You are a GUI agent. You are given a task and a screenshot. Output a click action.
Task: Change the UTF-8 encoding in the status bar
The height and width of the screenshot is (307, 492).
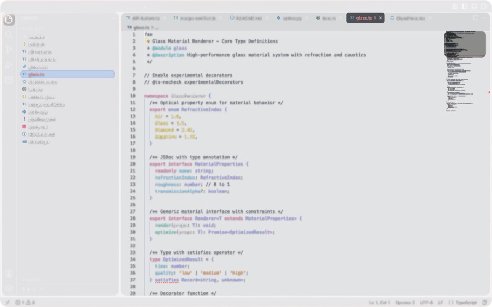click(x=426, y=302)
